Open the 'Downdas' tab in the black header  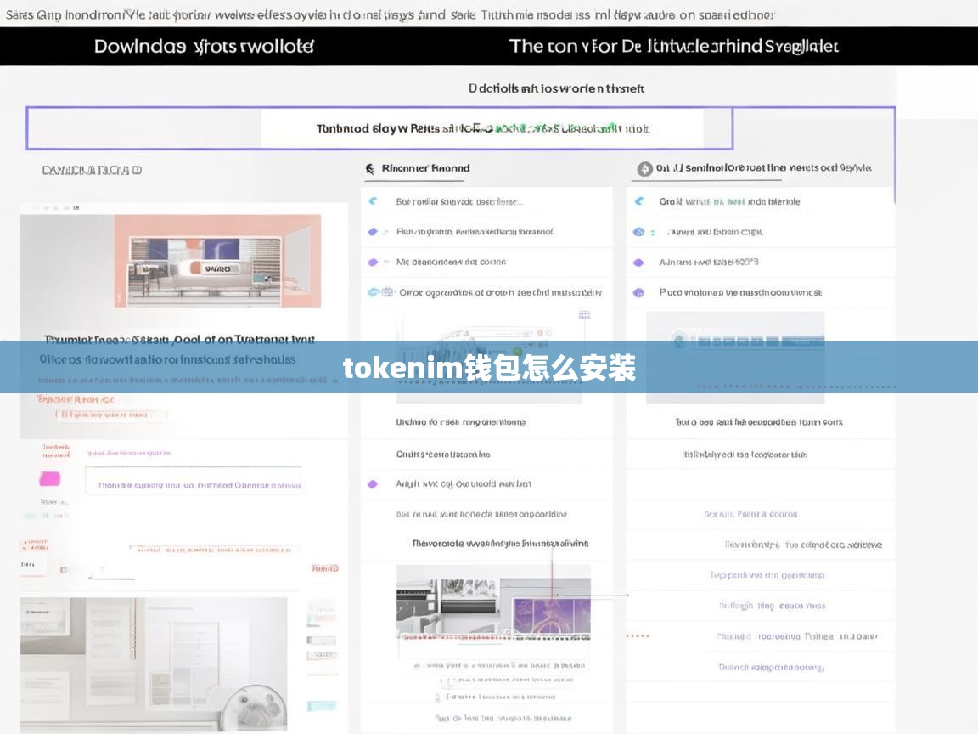204,47
